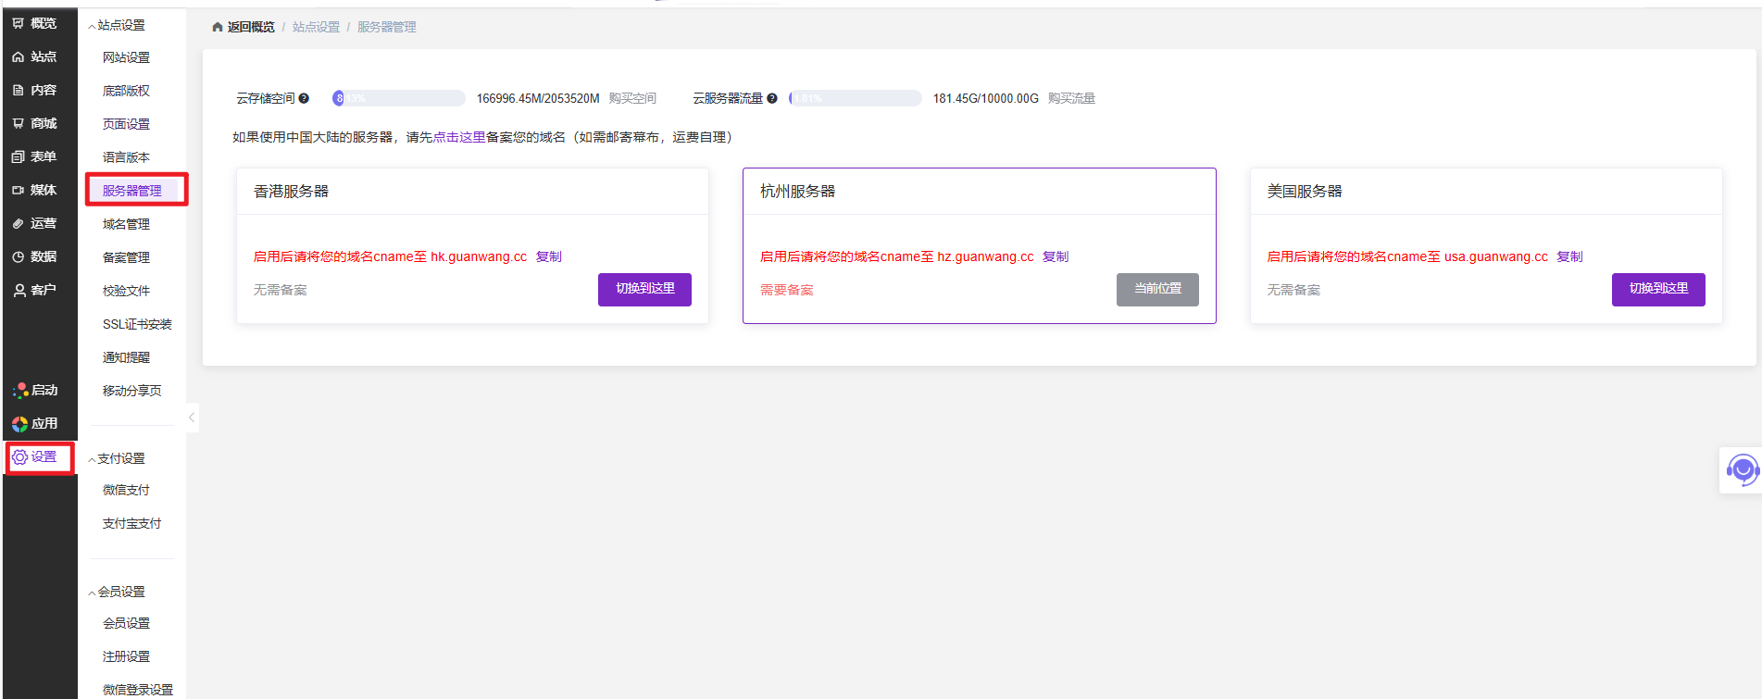Click the 云服务器流量 help question mark icon
Screen dimensions: 1762x699
coord(772,98)
